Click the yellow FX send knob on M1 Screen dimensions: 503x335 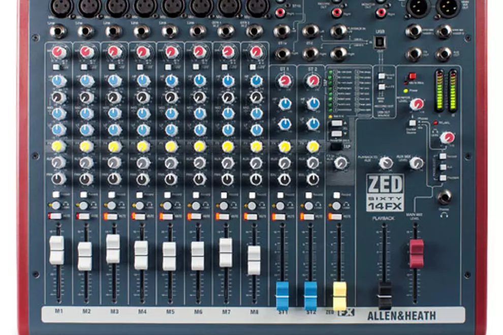coord(57,145)
